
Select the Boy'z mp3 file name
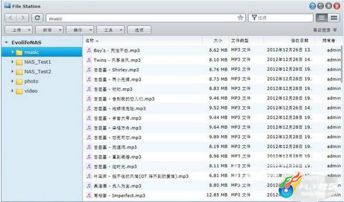pyautogui.click(x=117, y=51)
